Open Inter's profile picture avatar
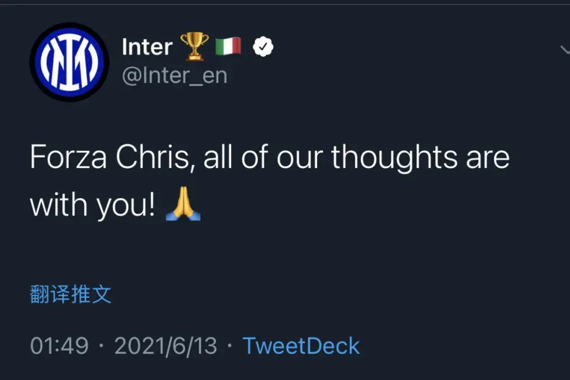Viewport: 570px width, 380px height. tap(69, 62)
